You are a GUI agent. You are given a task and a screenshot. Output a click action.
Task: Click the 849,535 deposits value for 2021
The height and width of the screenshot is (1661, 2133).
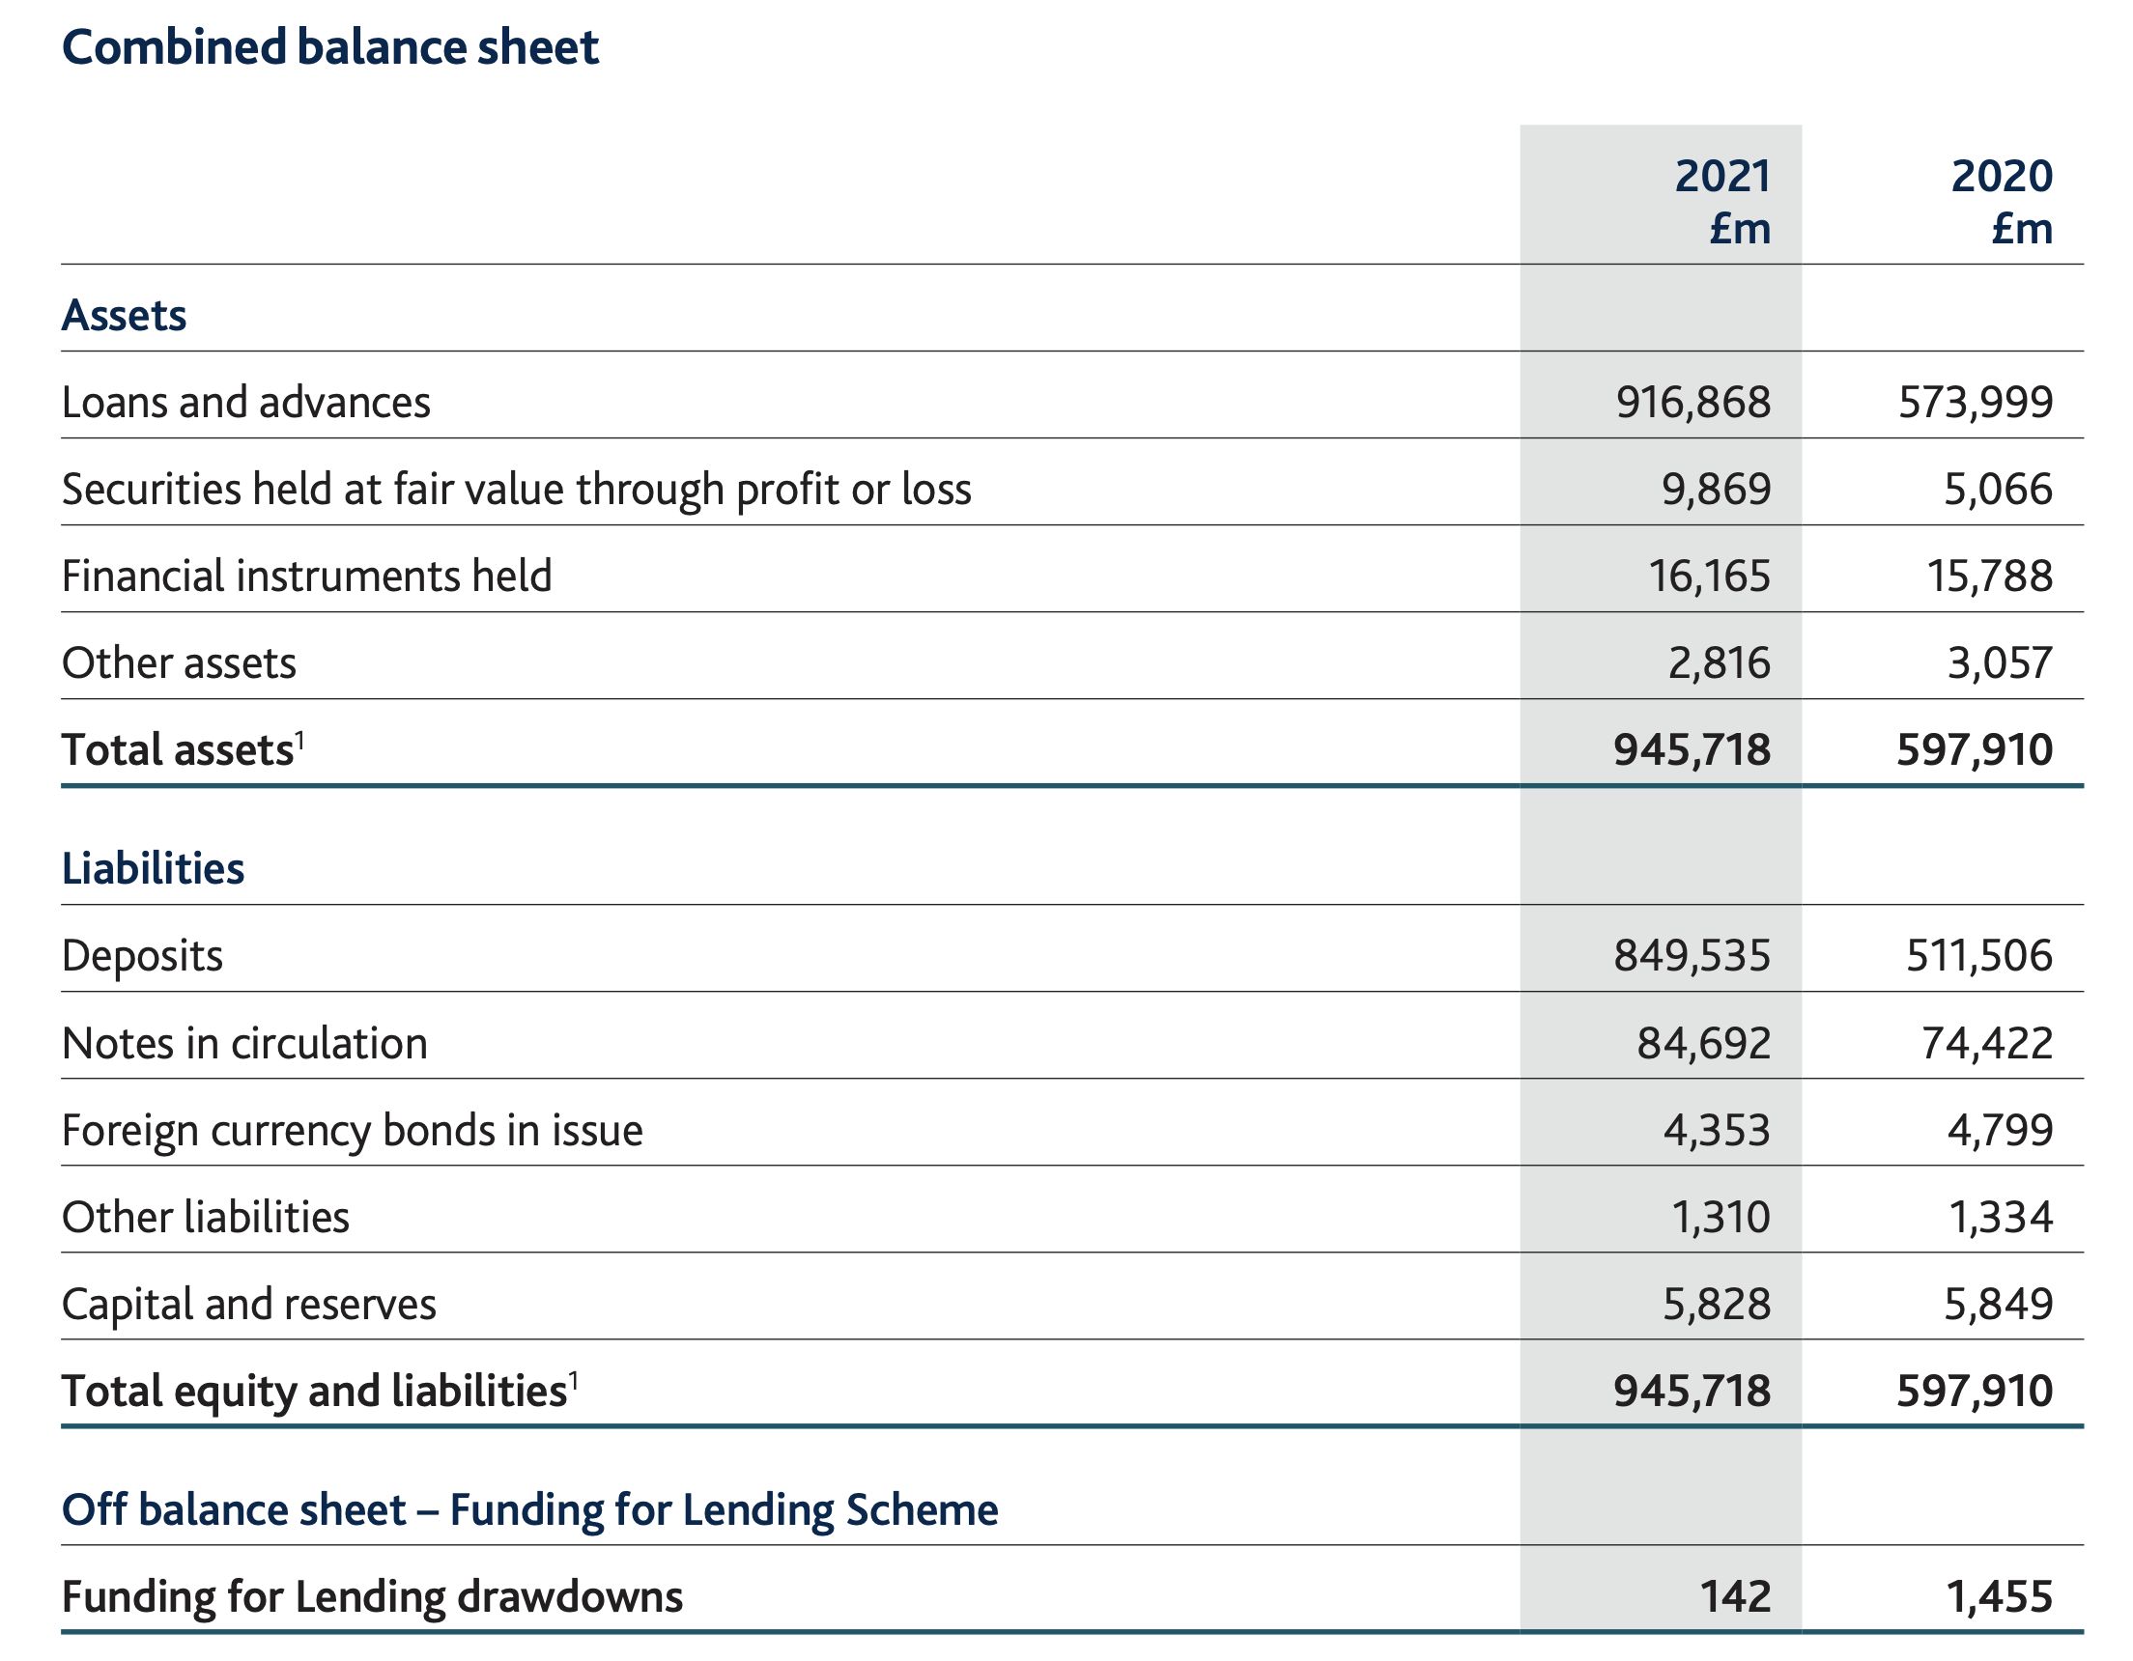pos(1692,955)
